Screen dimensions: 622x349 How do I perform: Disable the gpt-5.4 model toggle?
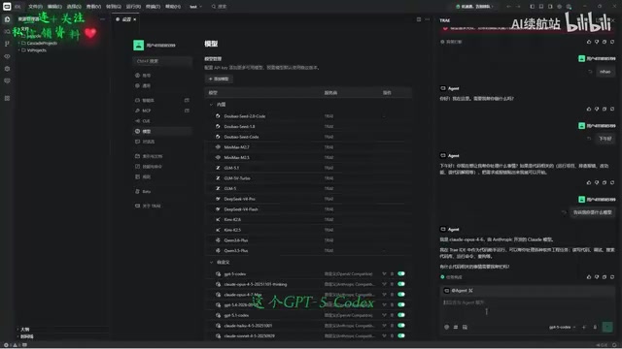[x=401, y=304]
